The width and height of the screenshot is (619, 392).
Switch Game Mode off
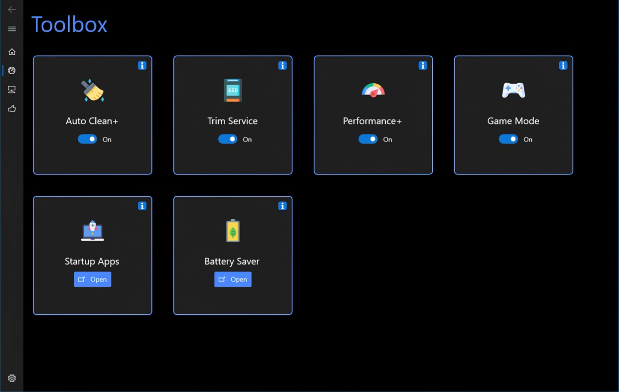click(508, 139)
